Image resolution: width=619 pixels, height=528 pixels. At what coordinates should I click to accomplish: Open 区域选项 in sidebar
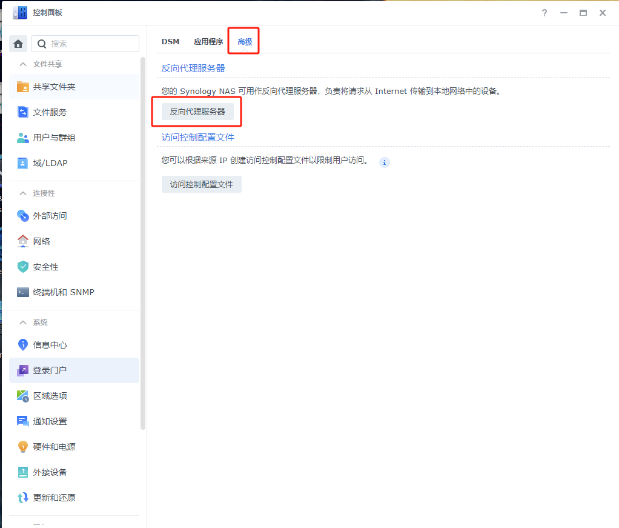pos(74,396)
